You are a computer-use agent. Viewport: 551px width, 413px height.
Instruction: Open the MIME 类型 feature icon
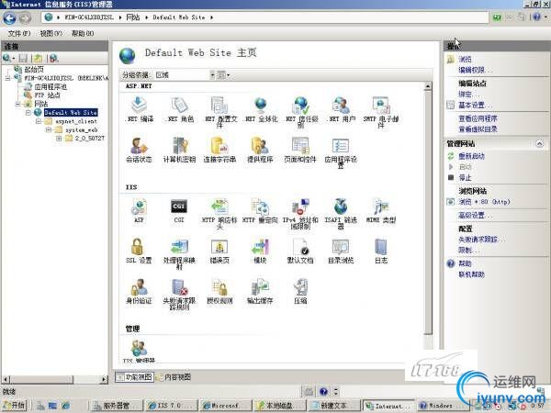(381, 210)
